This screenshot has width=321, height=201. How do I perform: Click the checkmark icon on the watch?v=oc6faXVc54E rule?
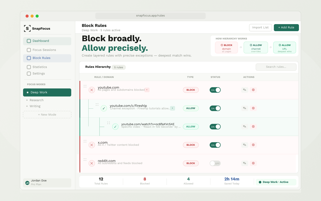point(115,127)
